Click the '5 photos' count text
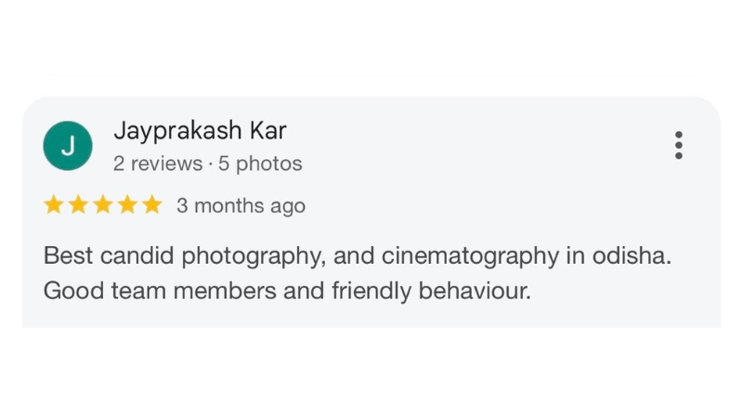Viewport: 743px width, 418px height. 260,163
